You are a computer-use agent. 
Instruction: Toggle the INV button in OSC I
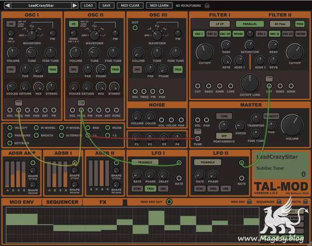[x=11, y=69]
